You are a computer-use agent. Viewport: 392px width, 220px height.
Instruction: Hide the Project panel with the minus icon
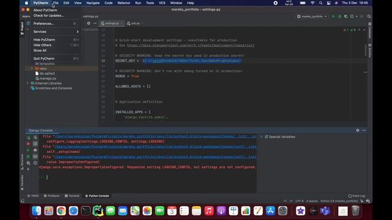(95, 23)
